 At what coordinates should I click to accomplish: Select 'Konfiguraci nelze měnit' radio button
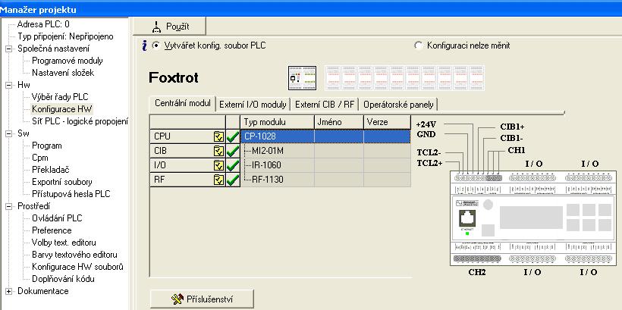pos(418,45)
